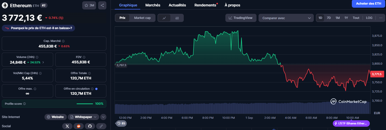The height and width of the screenshot is (130, 386).
Task: Click the 1 Sep date axis marker
Action: click(249, 118)
